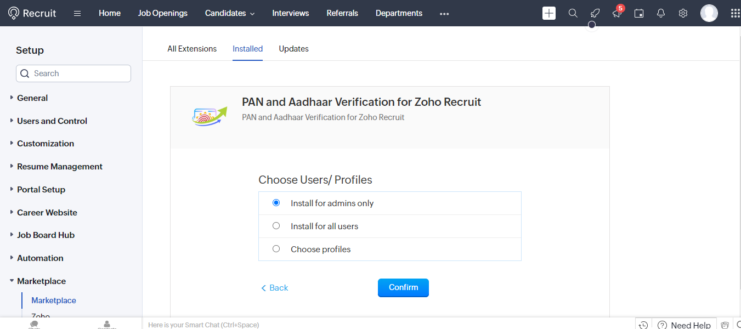741x329 pixels.
Task: Click the rocket icon in header
Action: (595, 13)
